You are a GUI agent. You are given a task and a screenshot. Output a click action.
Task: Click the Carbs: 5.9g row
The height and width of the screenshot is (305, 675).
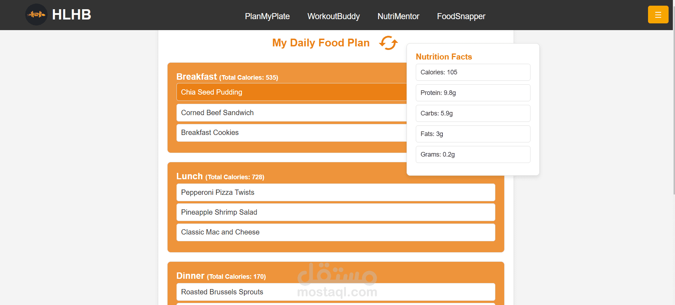[x=473, y=113]
